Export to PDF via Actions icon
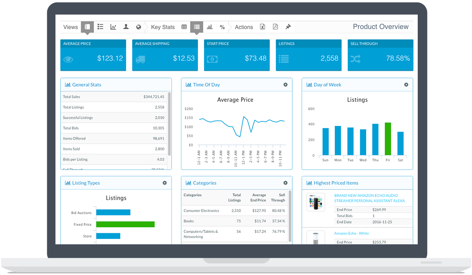 point(275,27)
